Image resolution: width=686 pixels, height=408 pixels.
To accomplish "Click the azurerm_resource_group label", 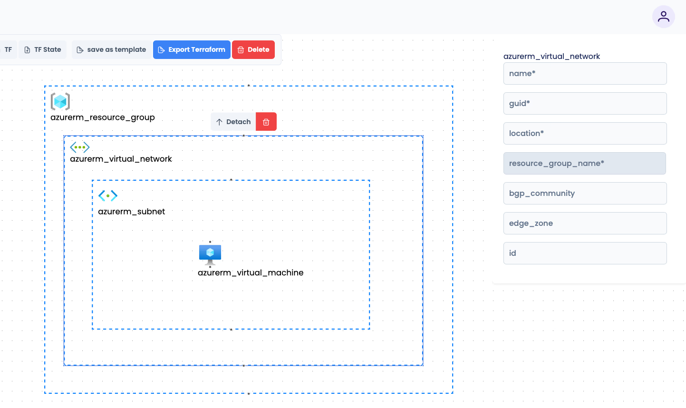I will 103,117.
